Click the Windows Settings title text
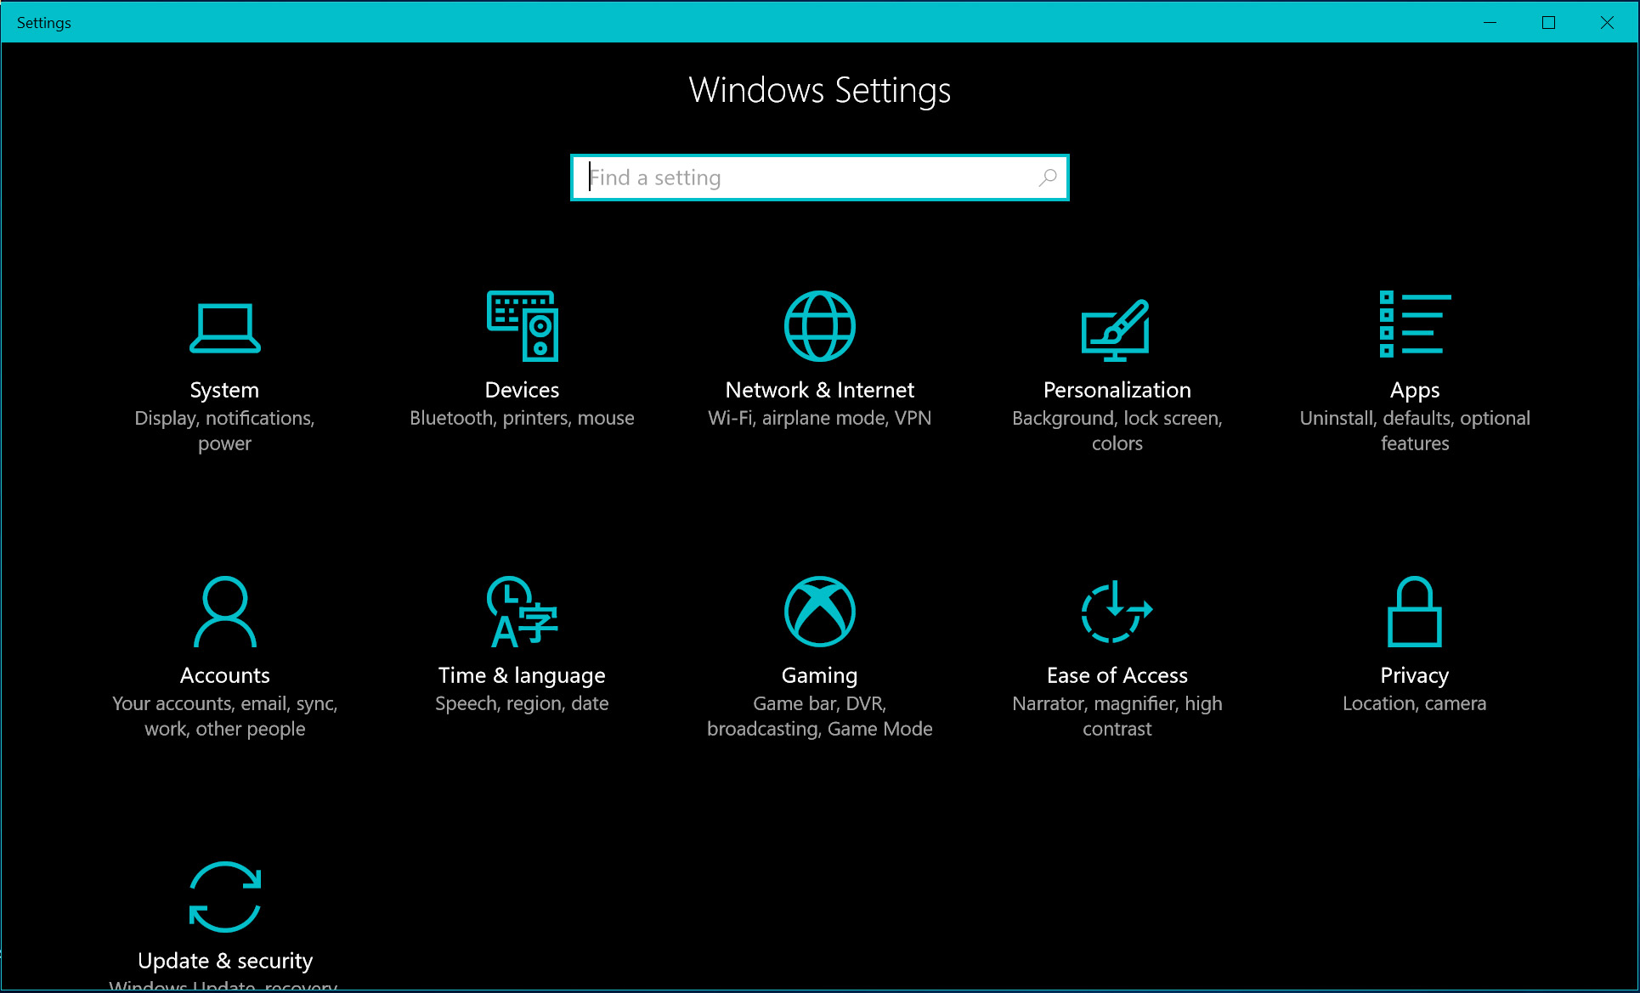The height and width of the screenshot is (993, 1640). coord(819,90)
